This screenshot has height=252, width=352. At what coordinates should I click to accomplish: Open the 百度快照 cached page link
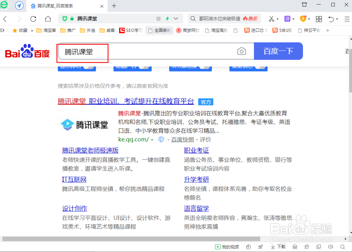[x=182, y=140]
